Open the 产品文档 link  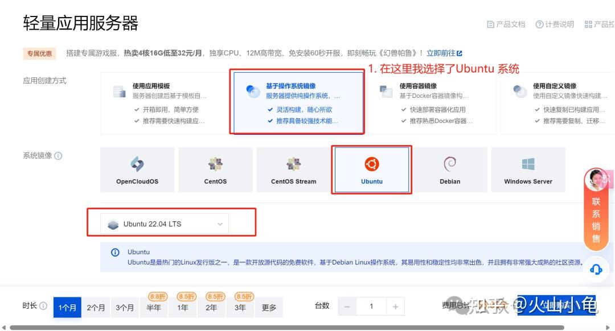click(506, 24)
